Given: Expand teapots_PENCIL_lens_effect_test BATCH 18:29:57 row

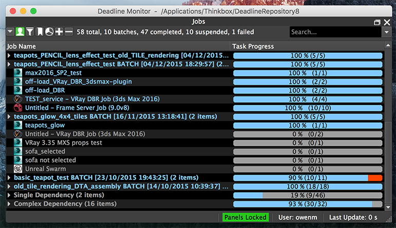Looking at the screenshot, I should [9, 64].
